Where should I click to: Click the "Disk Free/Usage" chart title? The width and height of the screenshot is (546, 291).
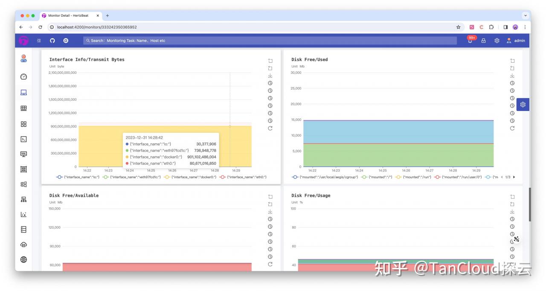click(311, 195)
